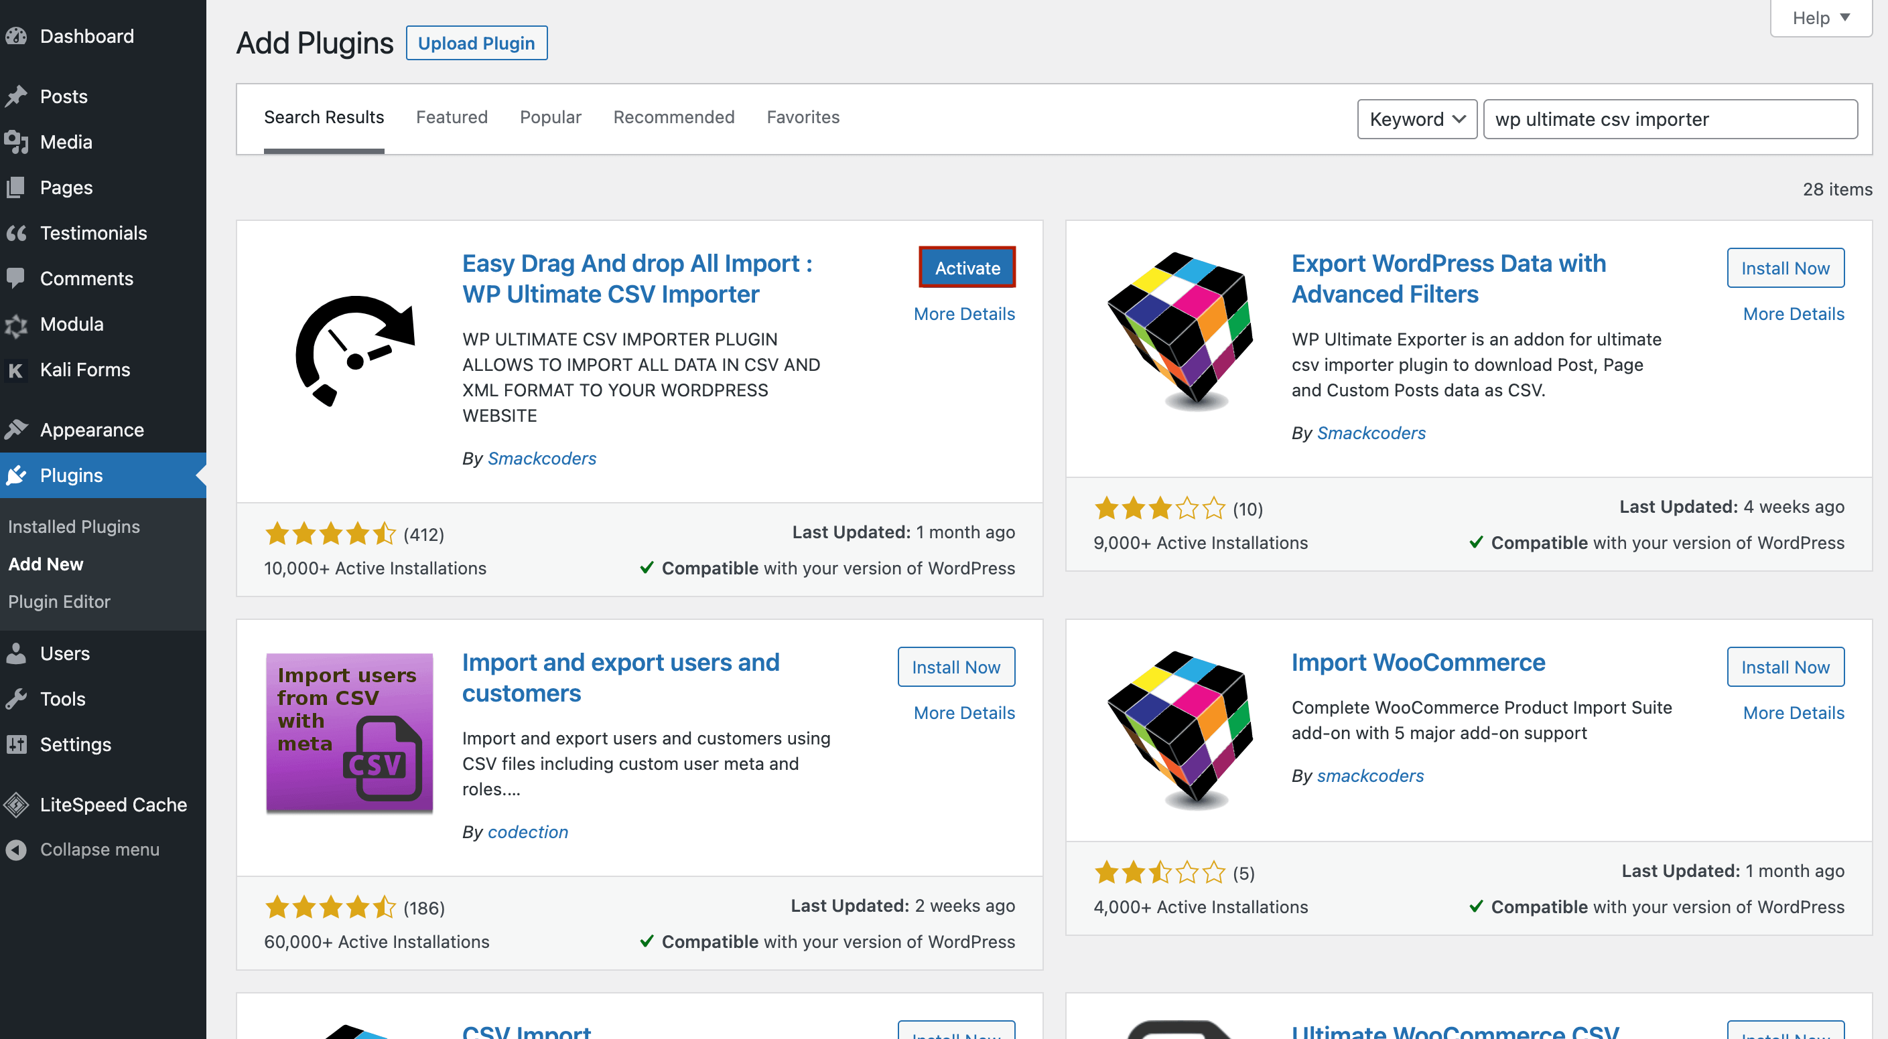This screenshot has height=1039, width=1888.
Task: Click the star rating with (5) reviews
Action: point(1160,872)
